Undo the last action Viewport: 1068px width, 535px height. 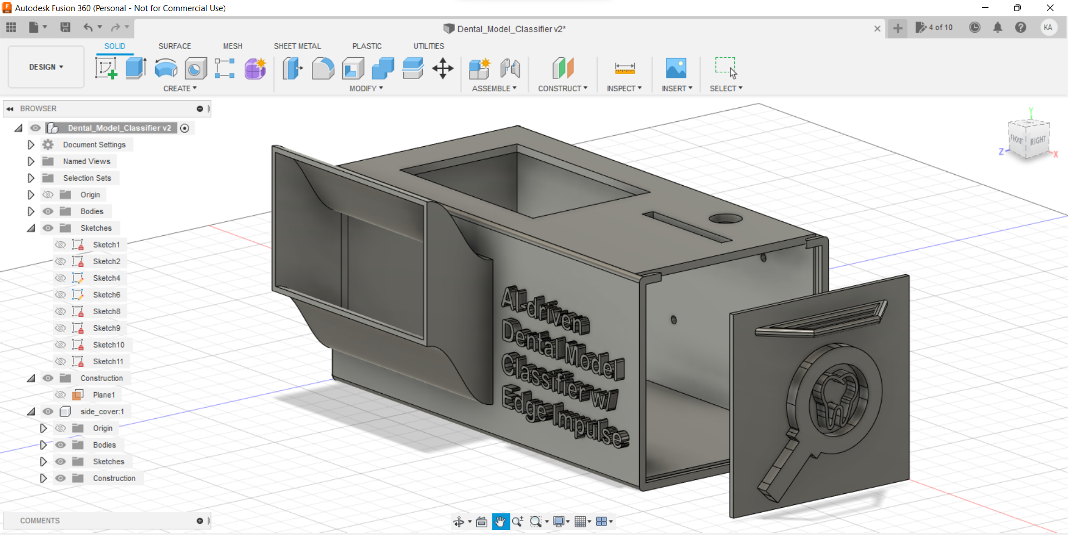(x=88, y=27)
